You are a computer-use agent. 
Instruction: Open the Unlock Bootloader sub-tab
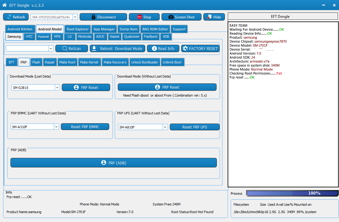click(x=145, y=62)
